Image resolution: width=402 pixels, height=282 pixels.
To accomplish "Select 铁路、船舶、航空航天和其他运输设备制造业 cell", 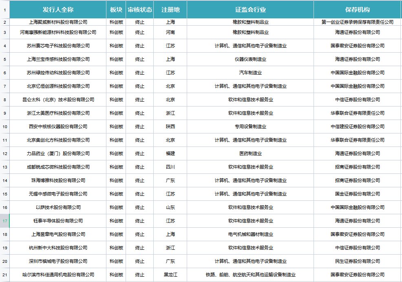I will coord(250,275).
